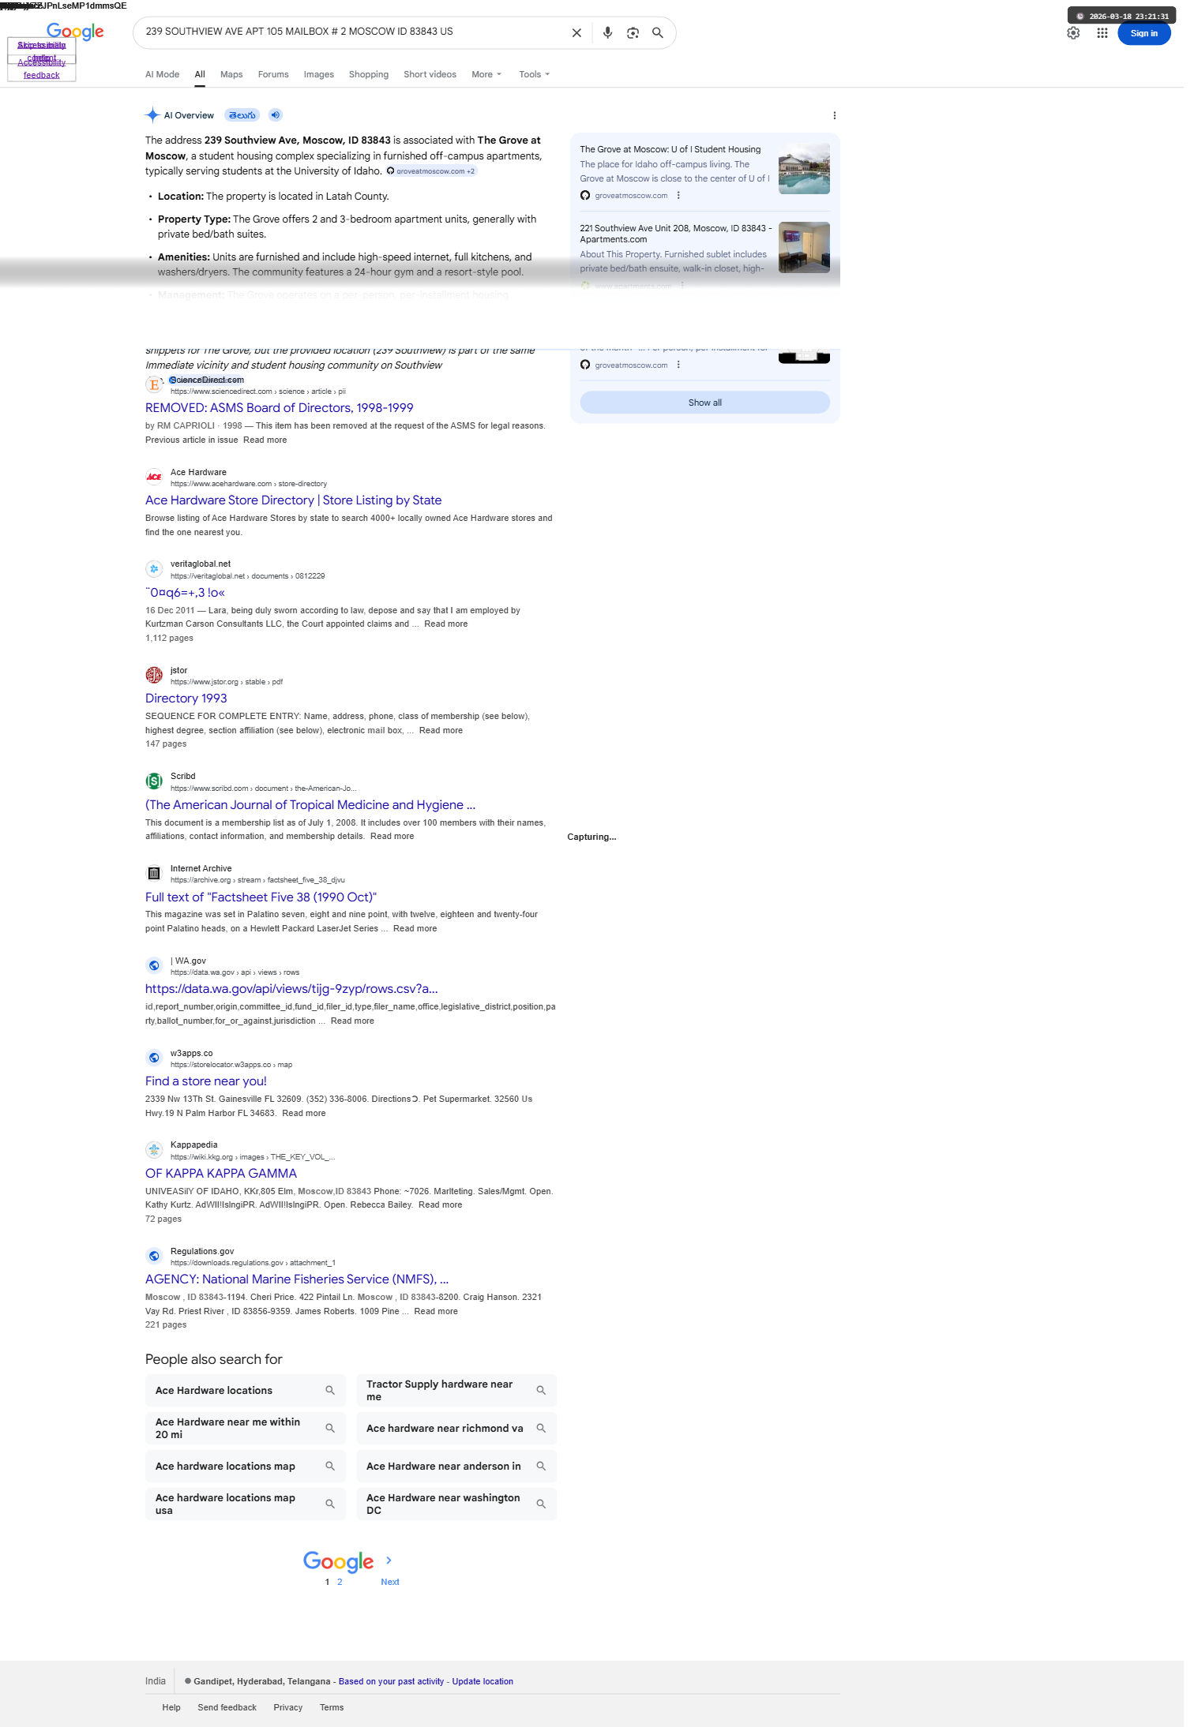Open options for first groveatmoscow.com source card
Image resolution: width=1198 pixels, height=1727 pixels.
[x=678, y=196]
